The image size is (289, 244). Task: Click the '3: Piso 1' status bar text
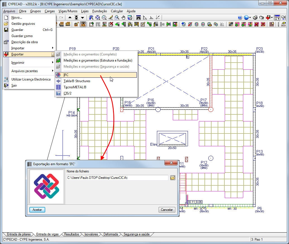tap(257, 239)
